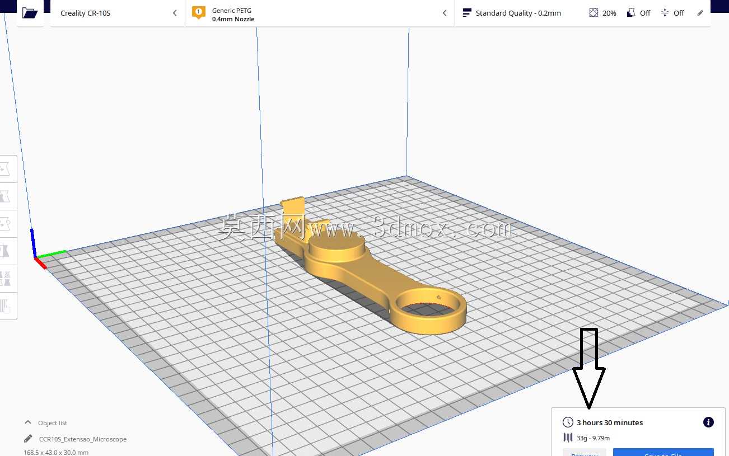Image resolution: width=729 pixels, height=456 pixels.
Task: Click the pencil icon to edit print settings
Action: coord(700,13)
